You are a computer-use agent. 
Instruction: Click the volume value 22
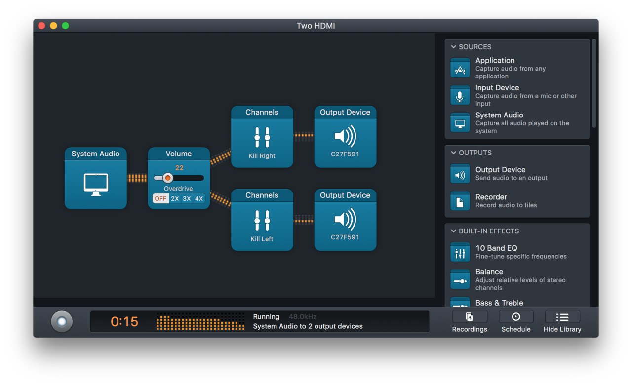(179, 168)
